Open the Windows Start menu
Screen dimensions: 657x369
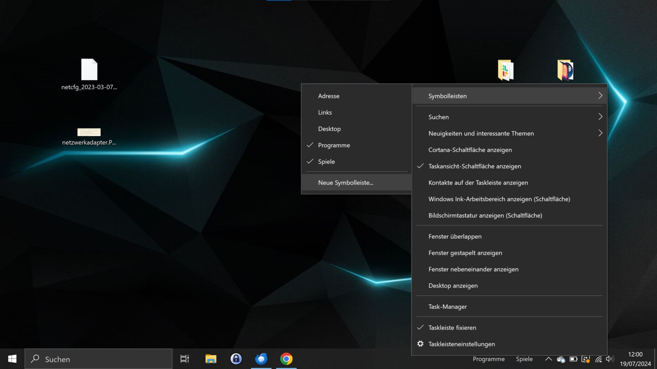pyautogui.click(x=12, y=359)
